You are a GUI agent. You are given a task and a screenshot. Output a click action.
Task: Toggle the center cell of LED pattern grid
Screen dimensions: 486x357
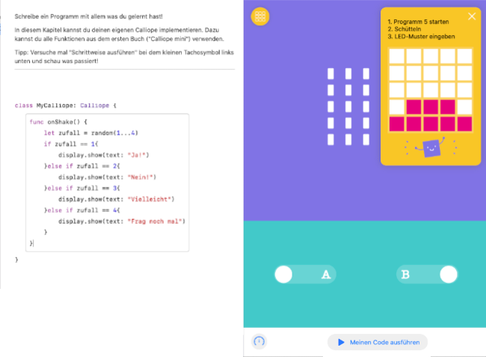tap(431, 90)
